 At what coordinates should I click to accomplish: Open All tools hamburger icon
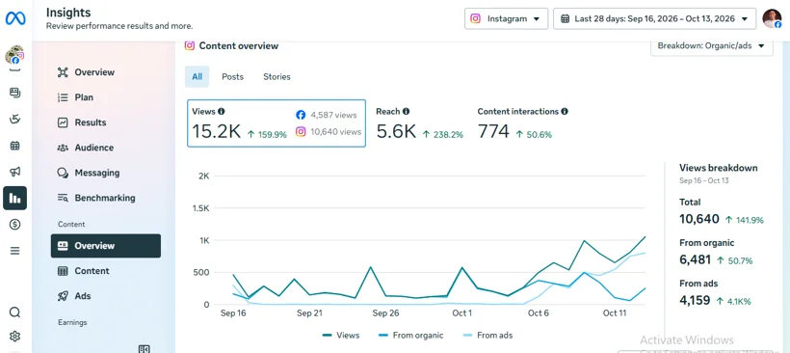14,251
